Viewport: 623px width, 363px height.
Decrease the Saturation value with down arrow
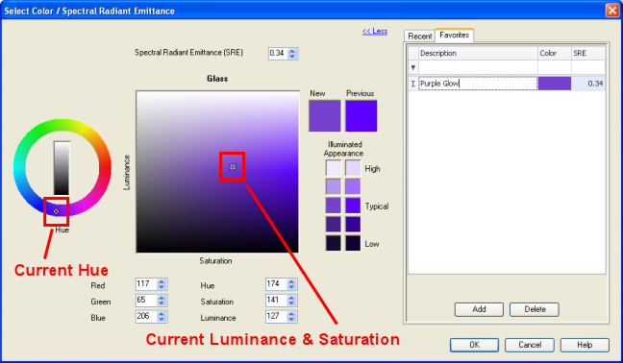pyautogui.click(x=291, y=303)
